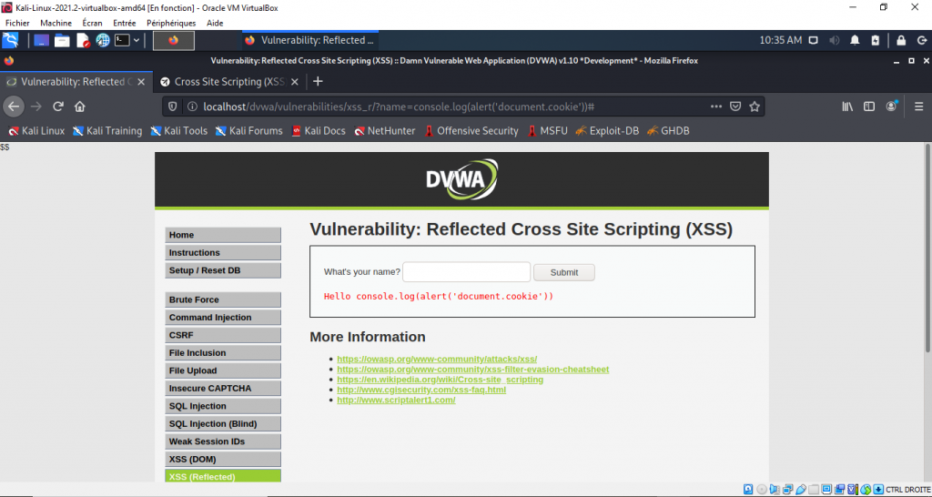Open the Firefox account icon

892,106
